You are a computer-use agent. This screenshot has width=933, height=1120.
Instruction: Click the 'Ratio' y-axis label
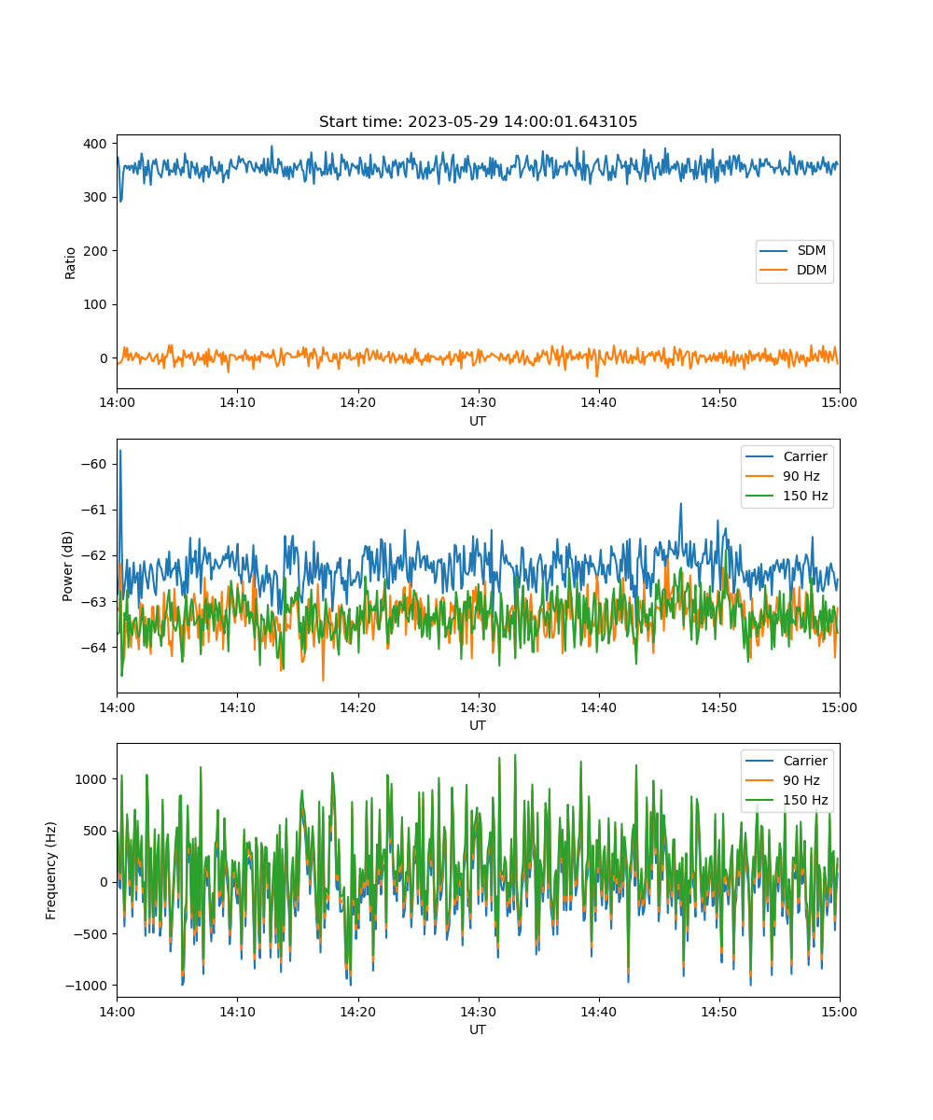(x=71, y=262)
